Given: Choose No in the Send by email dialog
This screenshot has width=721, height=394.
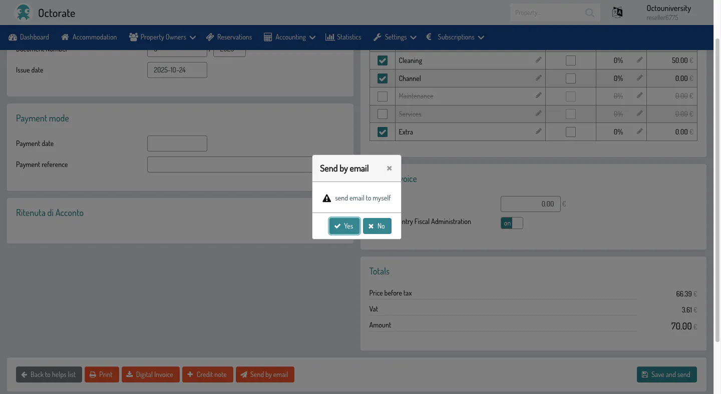Looking at the screenshot, I should (x=377, y=226).
